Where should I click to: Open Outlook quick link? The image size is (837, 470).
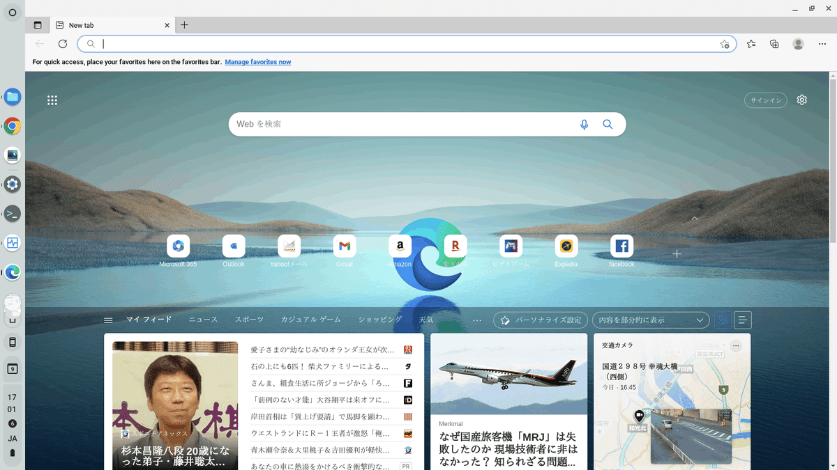click(234, 251)
